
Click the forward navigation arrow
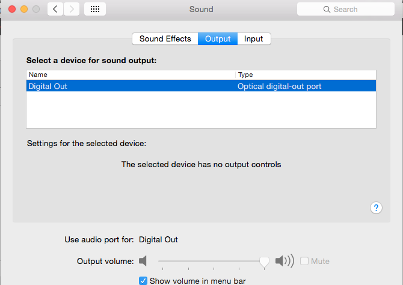click(x=72, y=9)
